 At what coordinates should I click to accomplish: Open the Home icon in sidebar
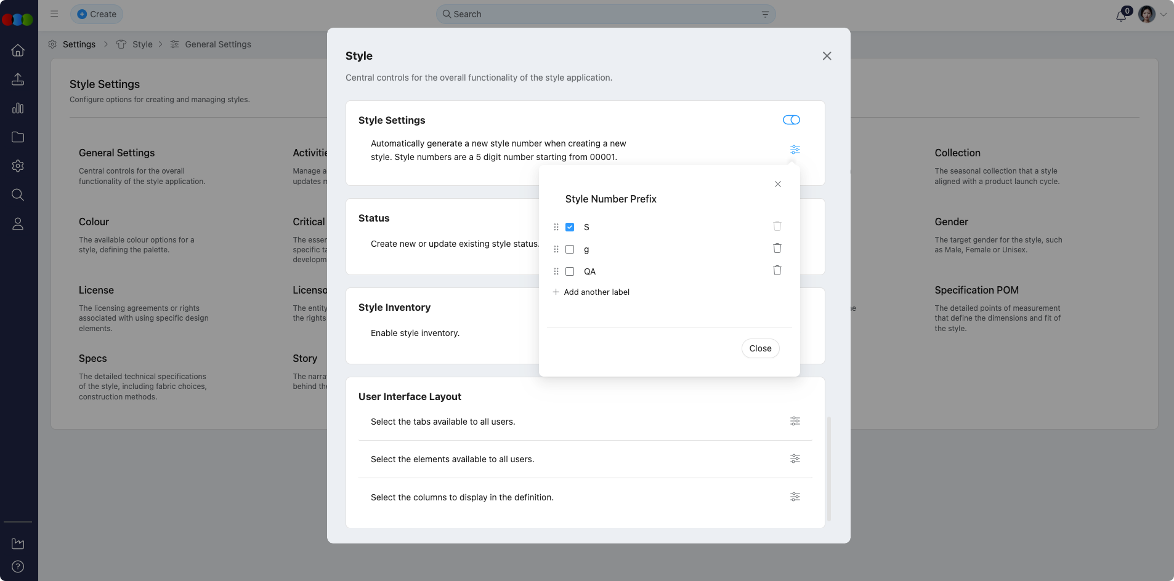click(18, 50)
